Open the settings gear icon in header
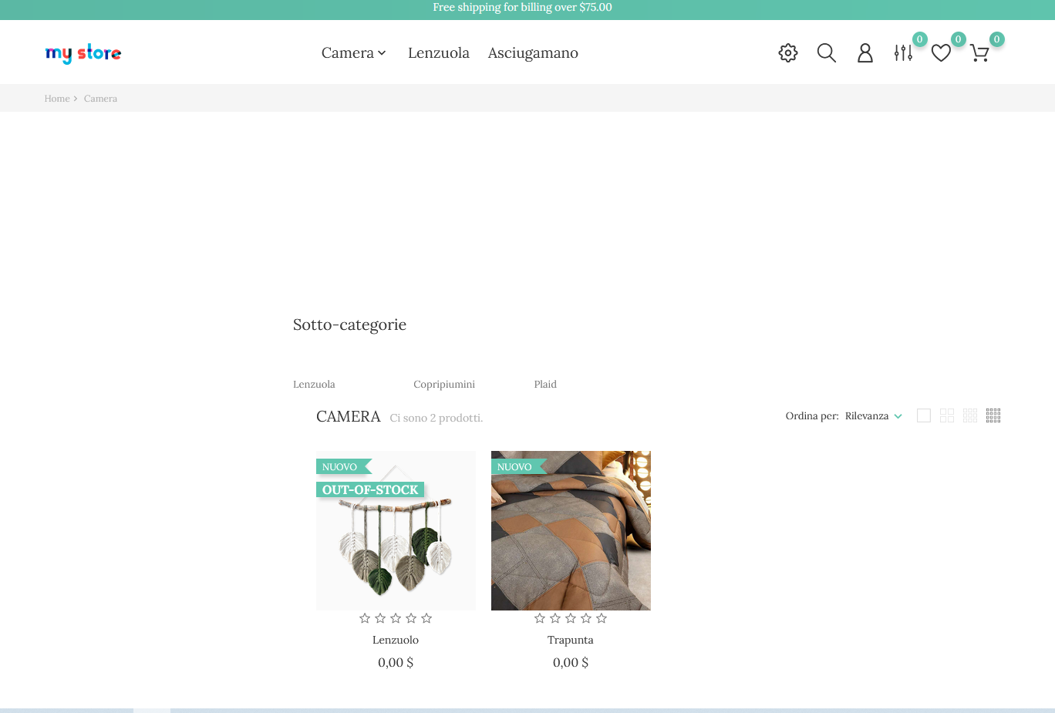This screenshot has height=713, width=1055. (x=787, y=53)
